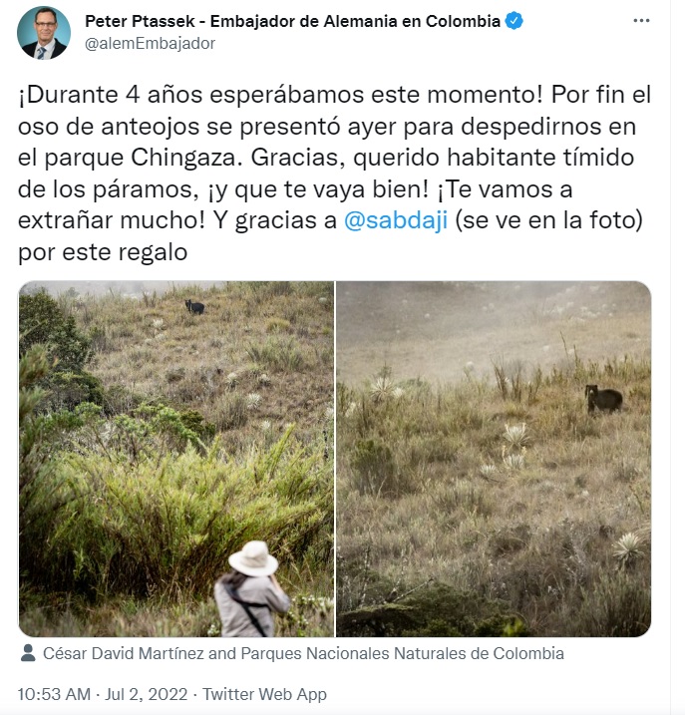The width and height of the screenshot is (685, 715).
Task: Open the three-dot more options menu
Action: click(x=641, y=21)
